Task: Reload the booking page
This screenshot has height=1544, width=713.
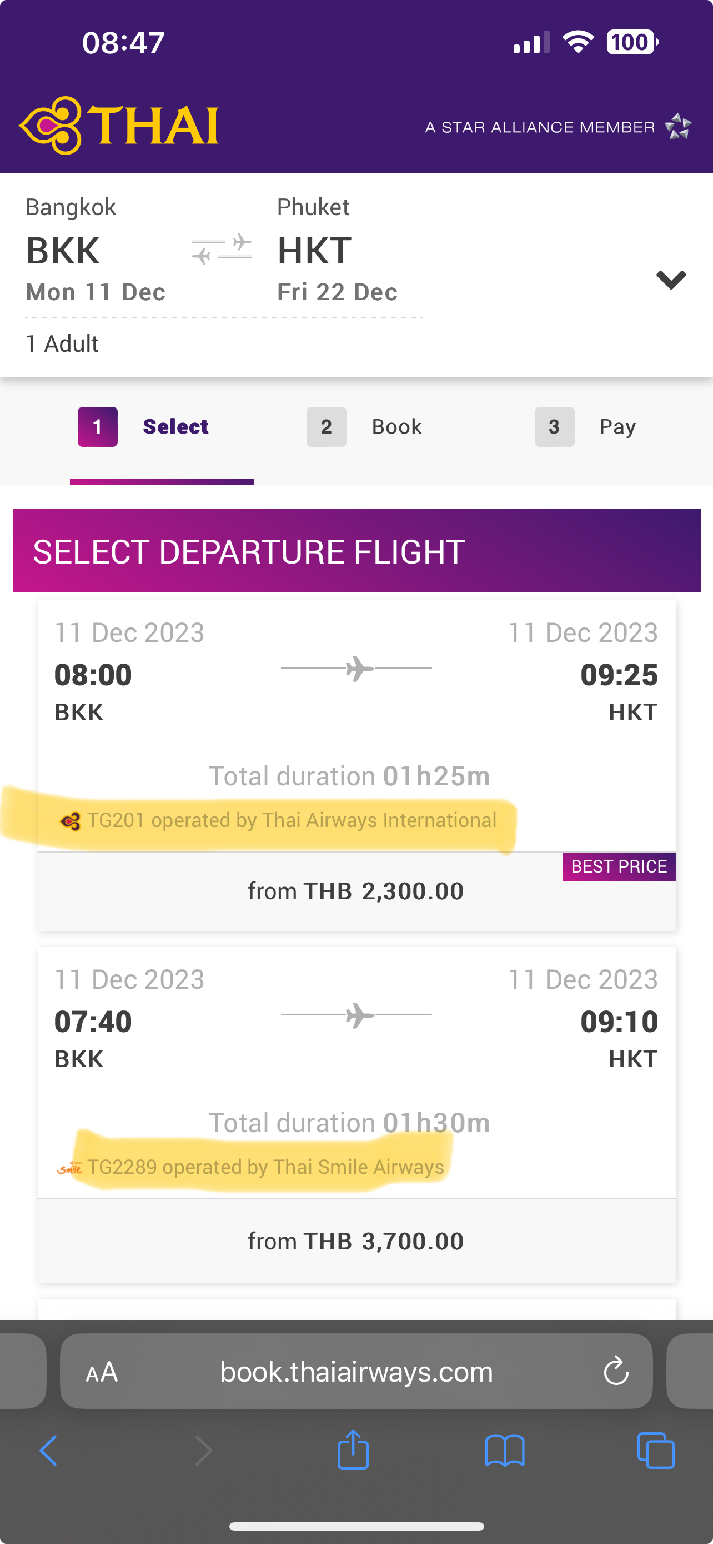Action: pyautogui.click(x=616, y=1371)
